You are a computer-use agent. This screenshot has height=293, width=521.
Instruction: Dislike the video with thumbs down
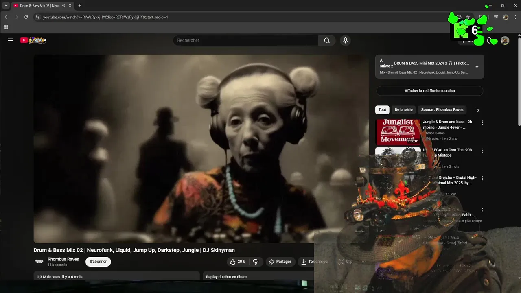click(x=256, y=262)
